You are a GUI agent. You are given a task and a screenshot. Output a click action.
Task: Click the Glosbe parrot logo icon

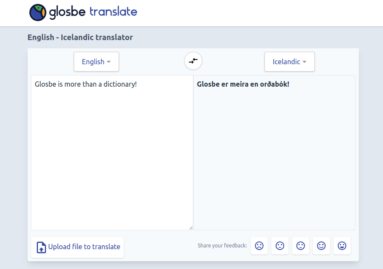[38, 13]
